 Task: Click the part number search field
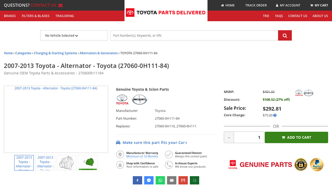point(194,36)
